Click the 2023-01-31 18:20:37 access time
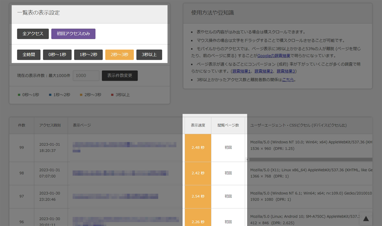 50,148
